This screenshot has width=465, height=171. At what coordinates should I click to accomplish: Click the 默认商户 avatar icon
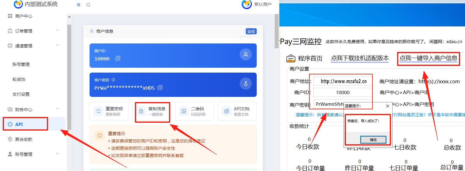pyautogui.click(x=246, y=5)
